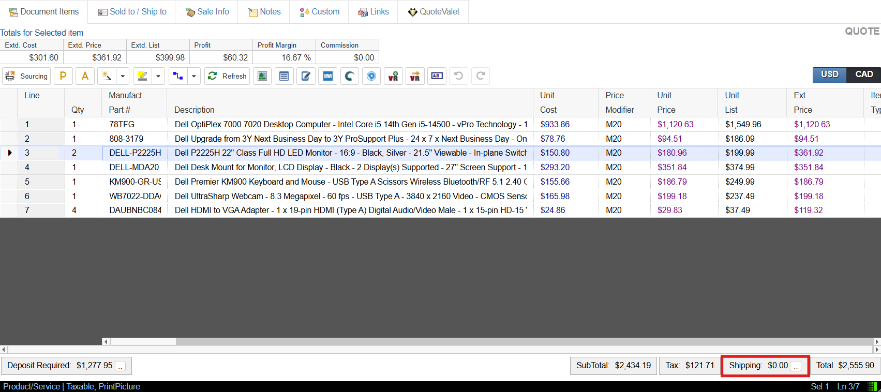Open the Sold to / Ship to tab

pos(132,12)
